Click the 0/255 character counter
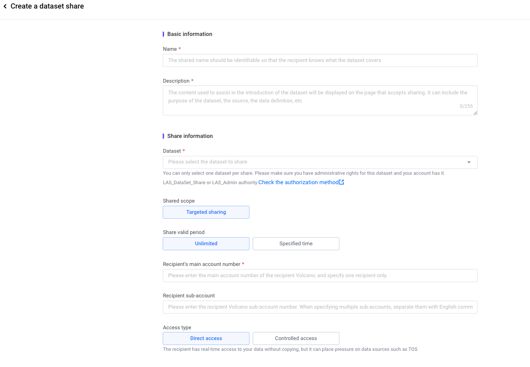The height and width of the screenshot is (367, 530). 466,106
